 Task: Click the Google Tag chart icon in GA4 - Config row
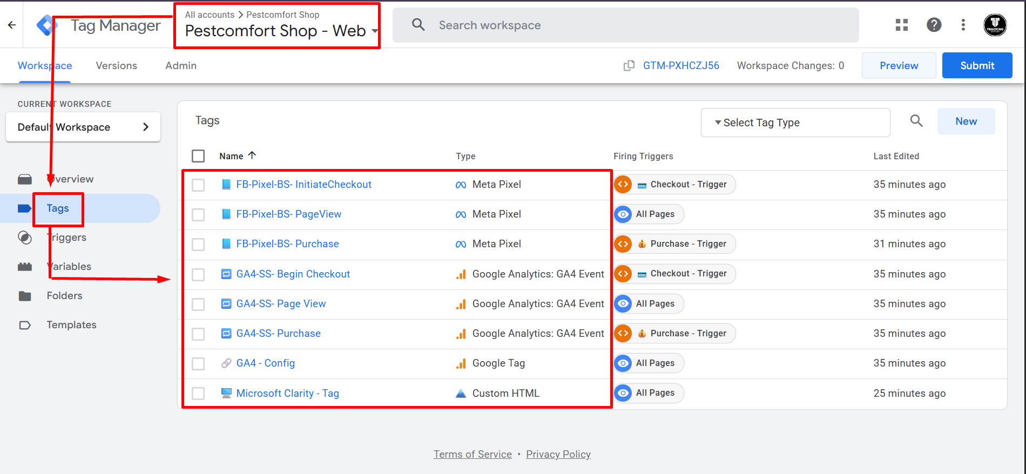point(461,363)
